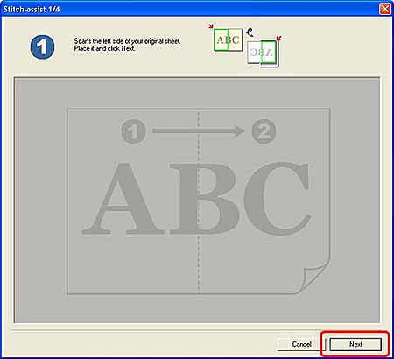This screenshot has width=394, height=359.
Task: Close the Stitch-assist dialog window
Action: [385, 9]
